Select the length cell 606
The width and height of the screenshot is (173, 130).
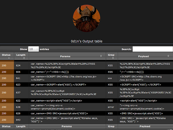coord(22,72)
